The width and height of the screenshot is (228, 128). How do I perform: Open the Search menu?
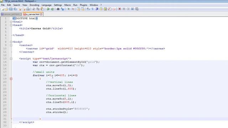tap(17, 5)
